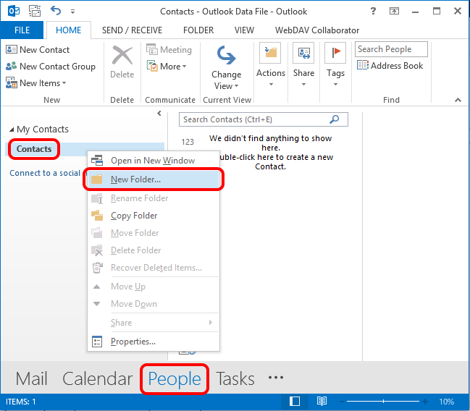The width and height of the screenshot is (470, 411).
Task: Open the VIEW ribbon tab
Action: tap(244, 30)
